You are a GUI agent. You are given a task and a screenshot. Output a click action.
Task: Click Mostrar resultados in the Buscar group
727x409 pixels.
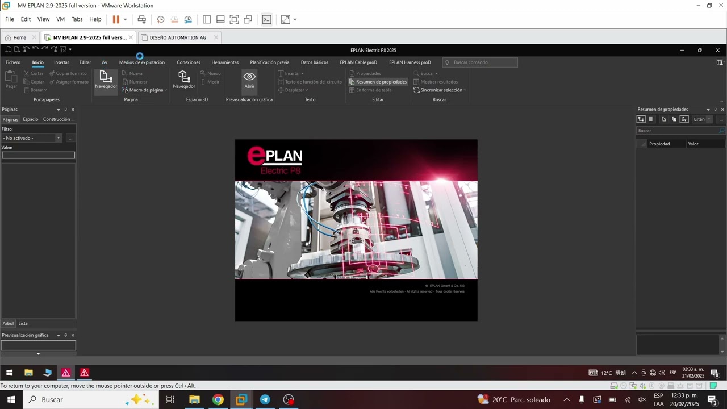(435, 82)
